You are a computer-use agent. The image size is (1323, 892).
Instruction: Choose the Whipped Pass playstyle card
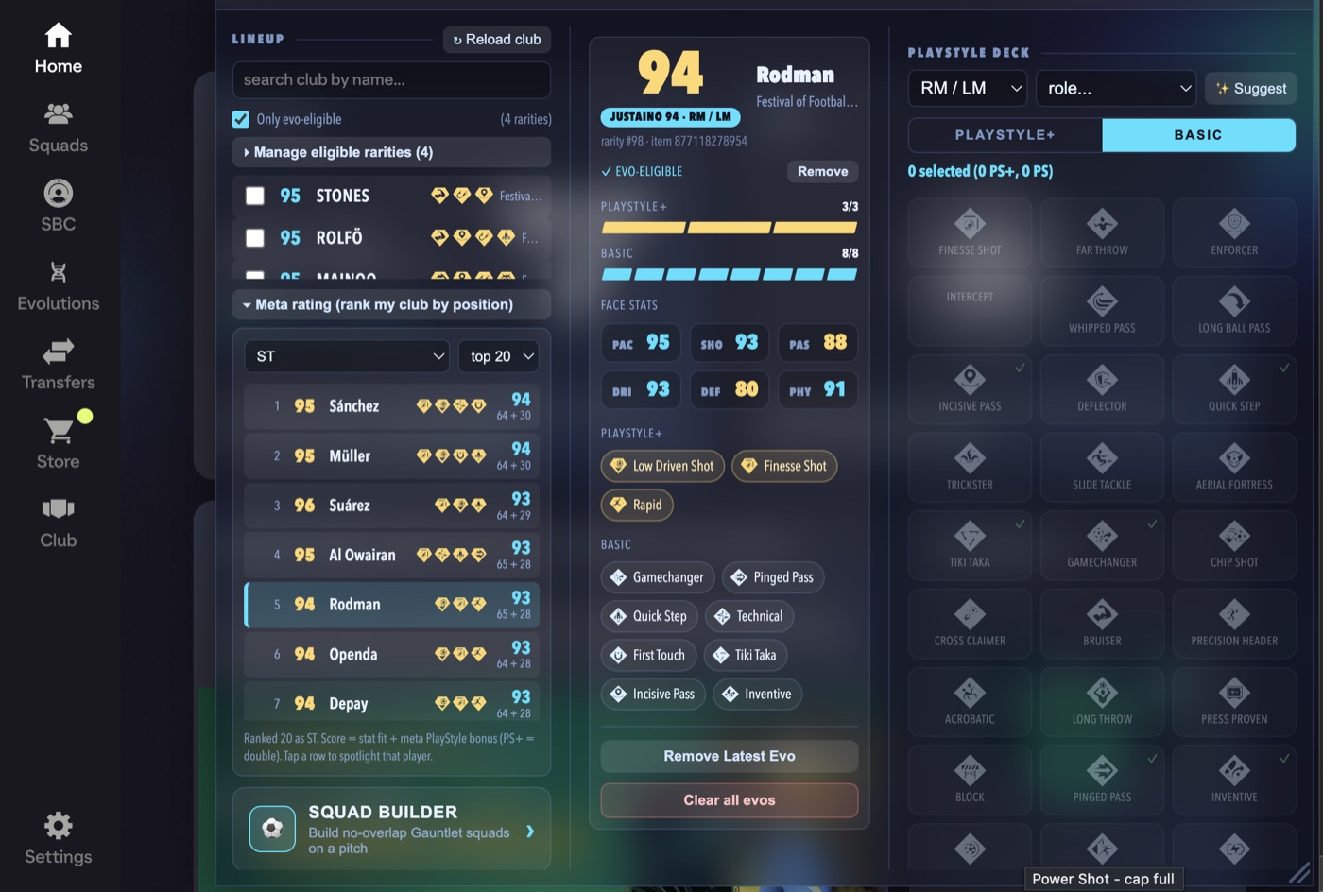pyautogui.click(x=1102, y=311)
